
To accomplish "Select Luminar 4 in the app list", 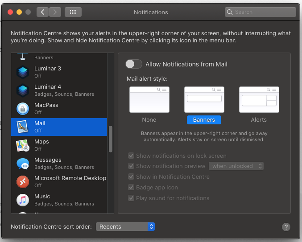I will 59,90.
